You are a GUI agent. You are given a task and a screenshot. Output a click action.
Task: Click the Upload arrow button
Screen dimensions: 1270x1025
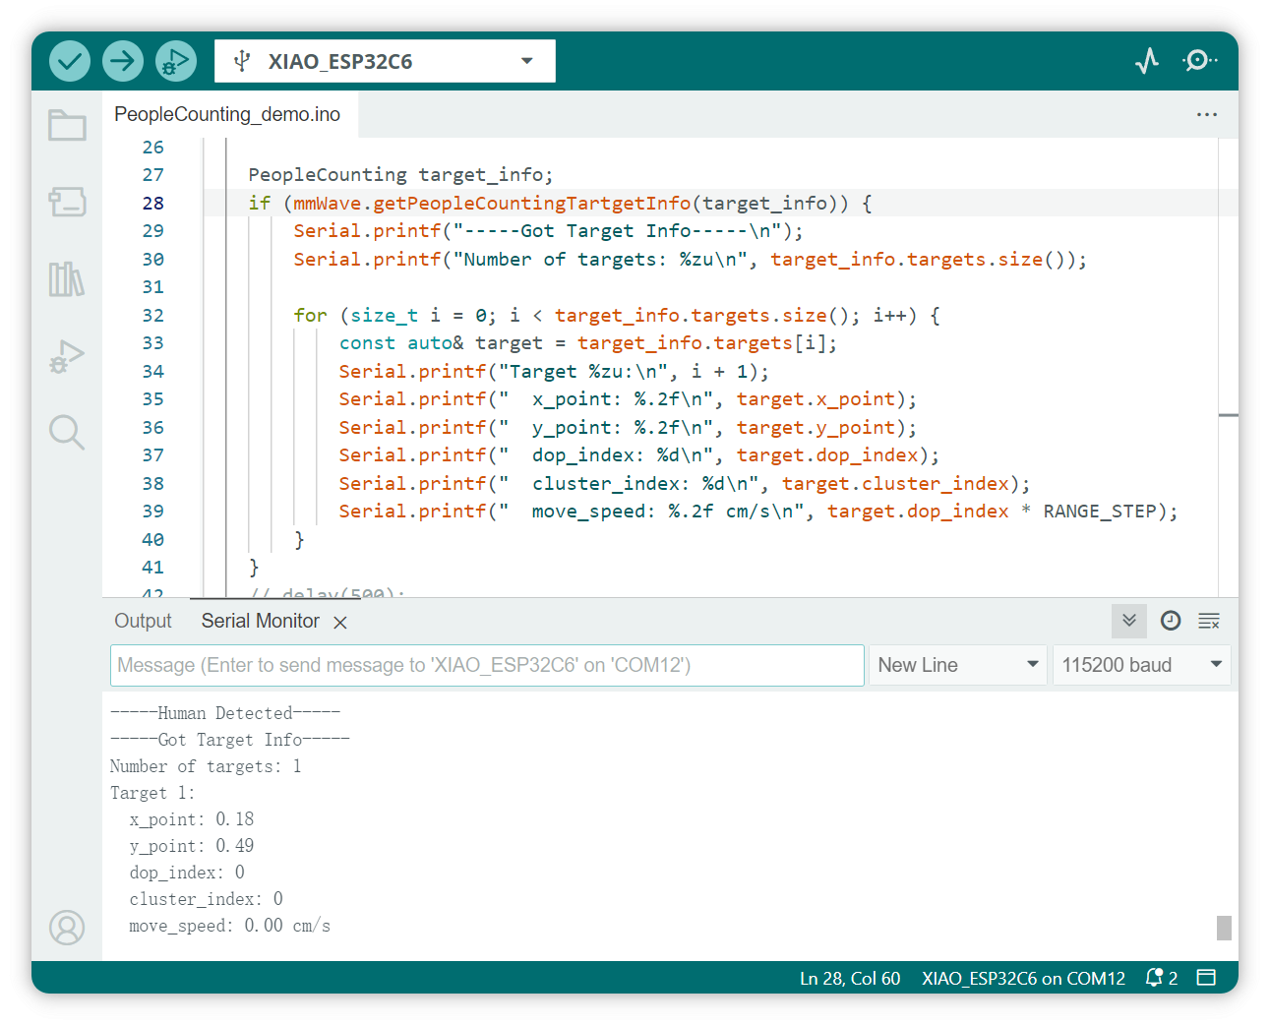123,61
